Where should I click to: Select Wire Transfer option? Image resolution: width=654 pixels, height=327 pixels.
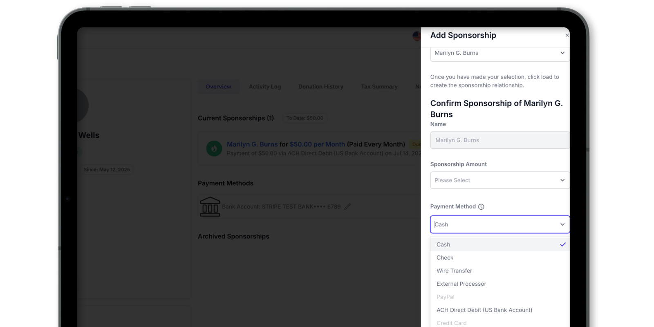pyautogui.click(x=499, y=271)
